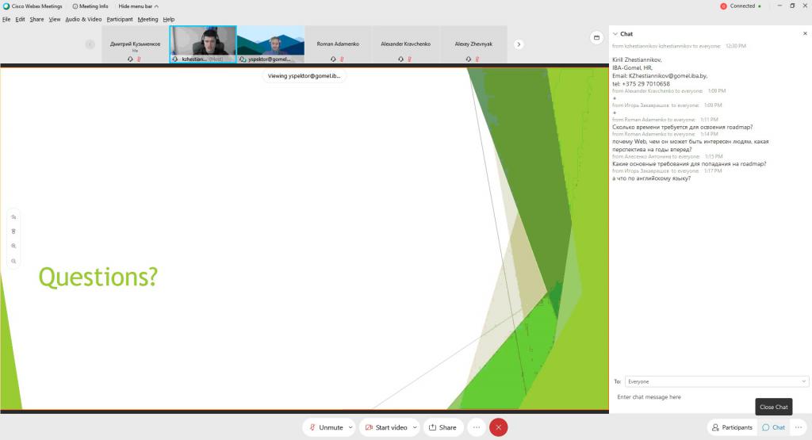812x440 pixels.
Task: Unmute the microphone
Action: (x=326, y=427)
